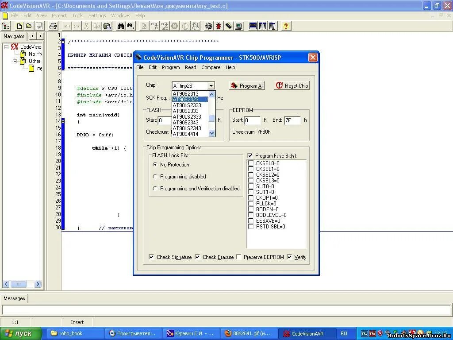Check the RSTDISBL=0 fuse bit
This screenshot has height=340, width=453.
pos(251,227)
